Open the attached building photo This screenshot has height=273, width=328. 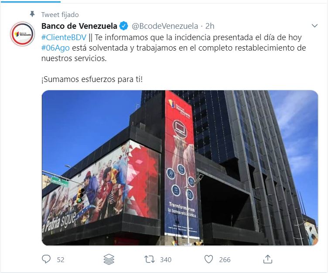click(x=180, y=168)
